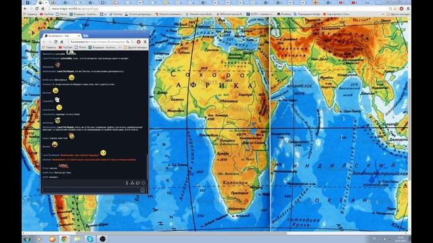Reload the maps-world.ru map page

tap(37, 9)
